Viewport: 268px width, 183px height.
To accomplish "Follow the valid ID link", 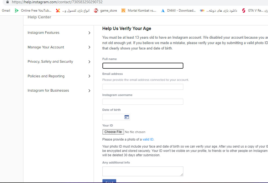I will coord(148,139).
